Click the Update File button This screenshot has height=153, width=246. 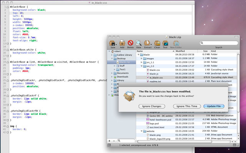tap(213, 106)
